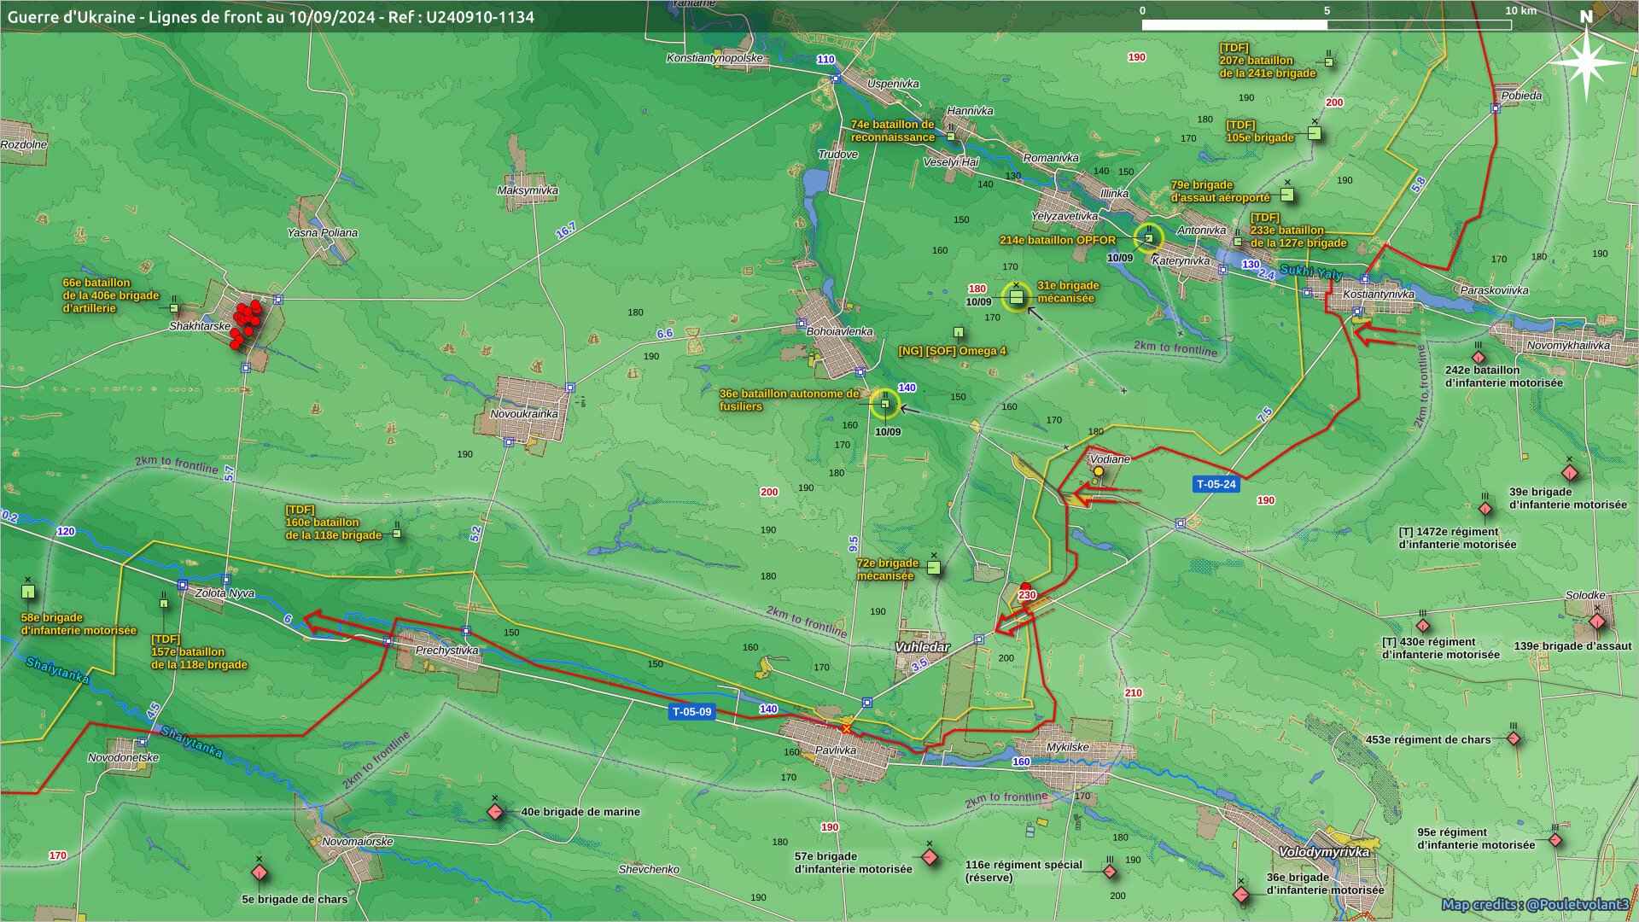The width and height of the screenshot is (1639, 922).
Task: Select the 39e brigade red diamond marker
Action: click(1569, 472)
